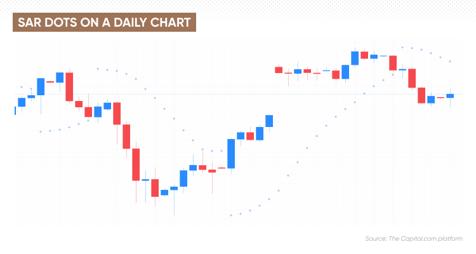Click the first SAR dot above the downtrend
476x254 pixels.
(98, 69)
